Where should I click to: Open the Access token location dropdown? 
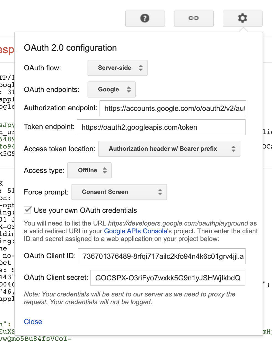coord(169,149)
